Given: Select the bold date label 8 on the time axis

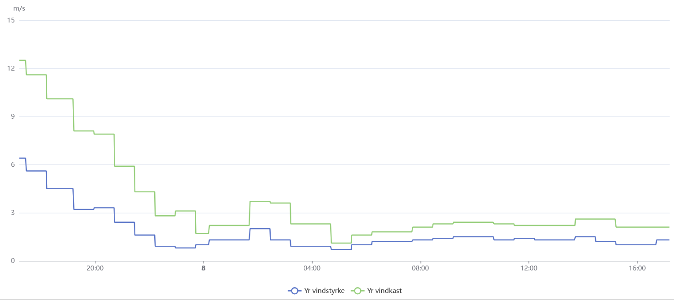Looking at the screenshot, I should [x=203, y=268].
